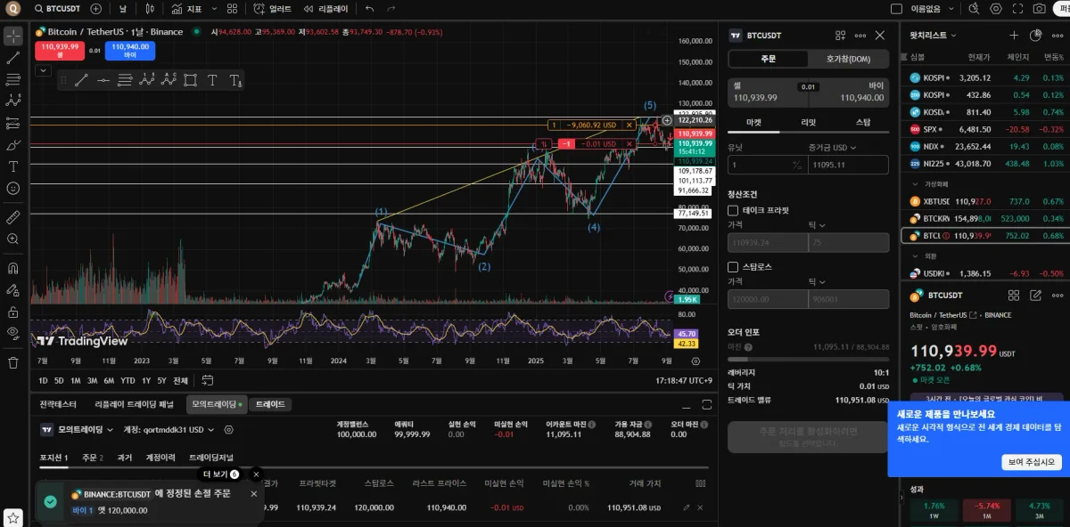1070x527 pixels.
Task: Expand the indicator favorites dropdown arrow
Action: (212, 9)
